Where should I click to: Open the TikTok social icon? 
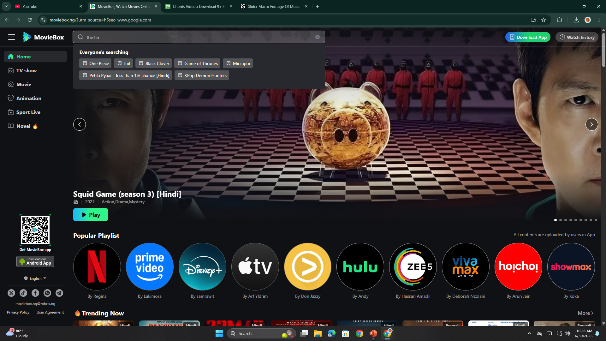tap(23, 293)
